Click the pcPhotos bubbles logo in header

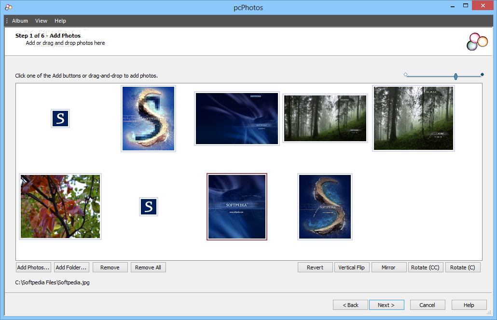(x=477, y=42)
